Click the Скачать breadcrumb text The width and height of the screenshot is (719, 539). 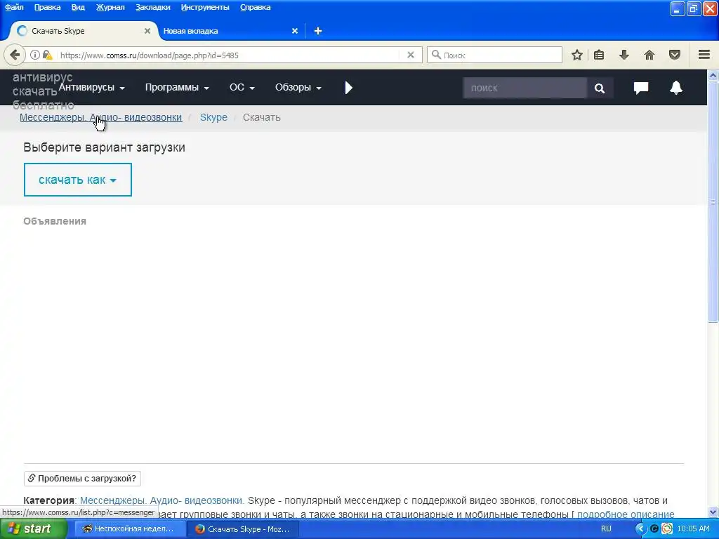tap(261, 117)
